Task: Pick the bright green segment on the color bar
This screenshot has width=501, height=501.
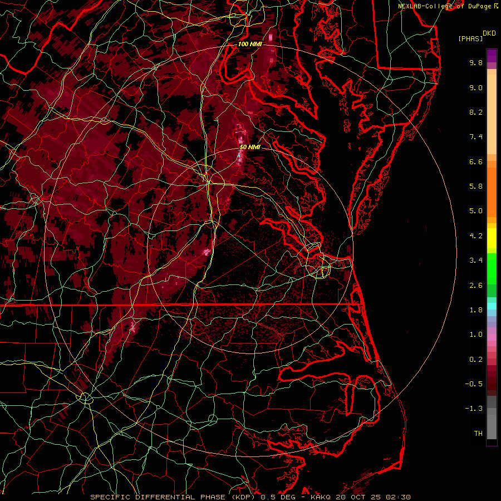Action: tap(492, 269)
